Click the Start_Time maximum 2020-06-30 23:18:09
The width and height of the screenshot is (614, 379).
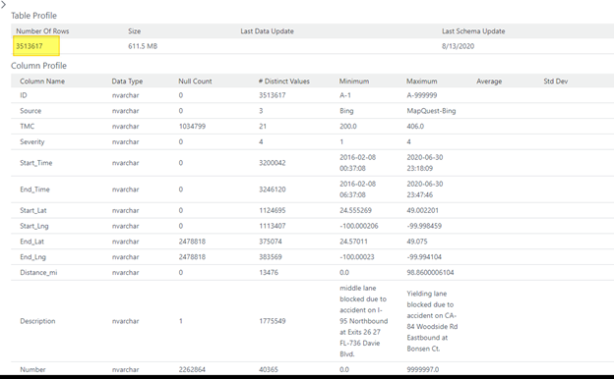[x=425, y=163]
